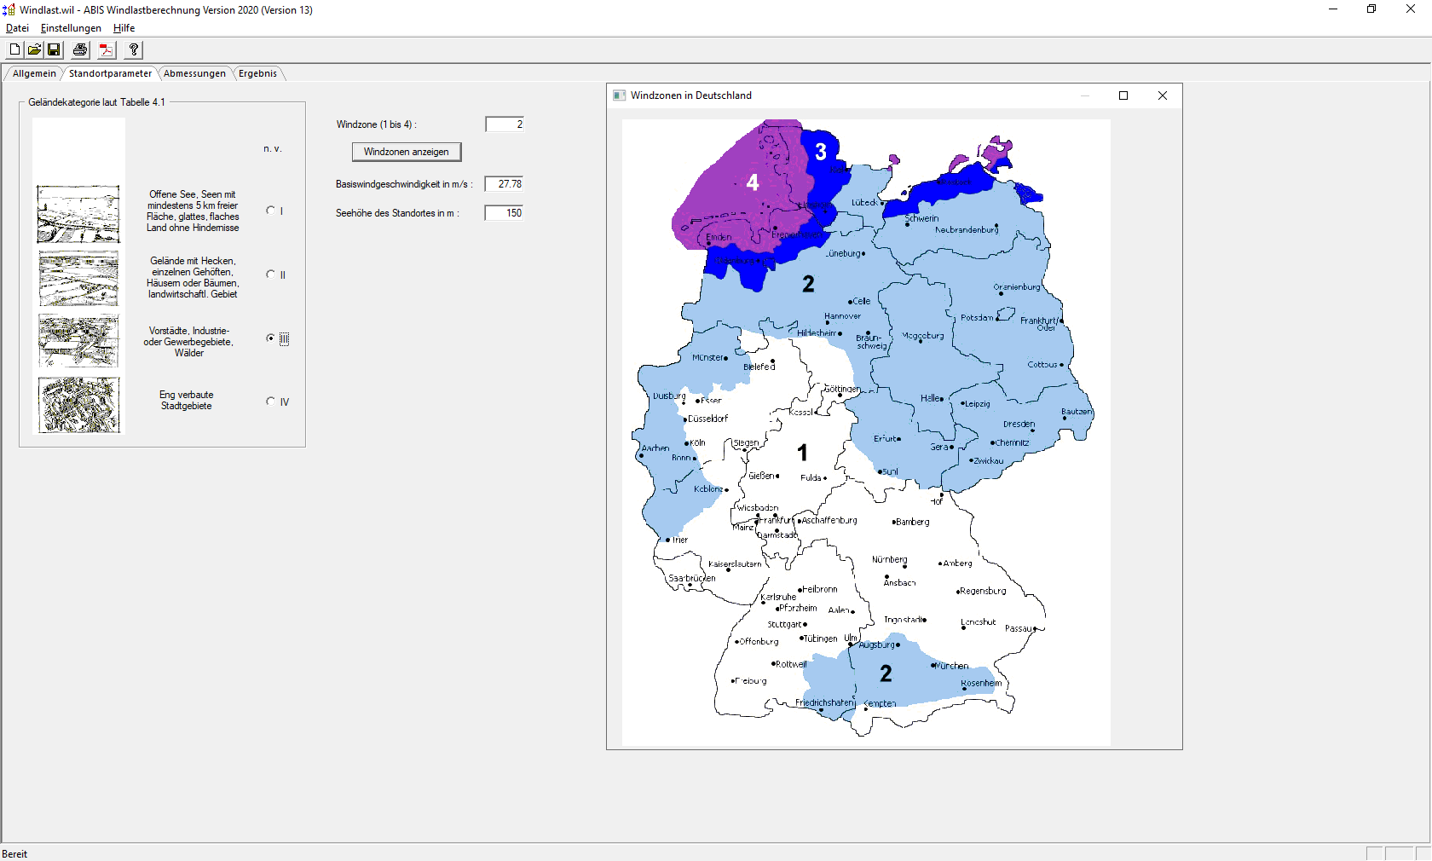This screenshot has height=861, width=1432.
Task: Click the Basiswindgeschwindigkeit field showing 27.78
Action: click(x=505, y=184)
